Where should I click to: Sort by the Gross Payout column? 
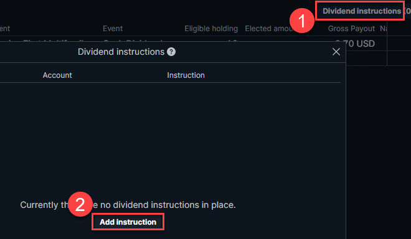[x=351, y=28]
